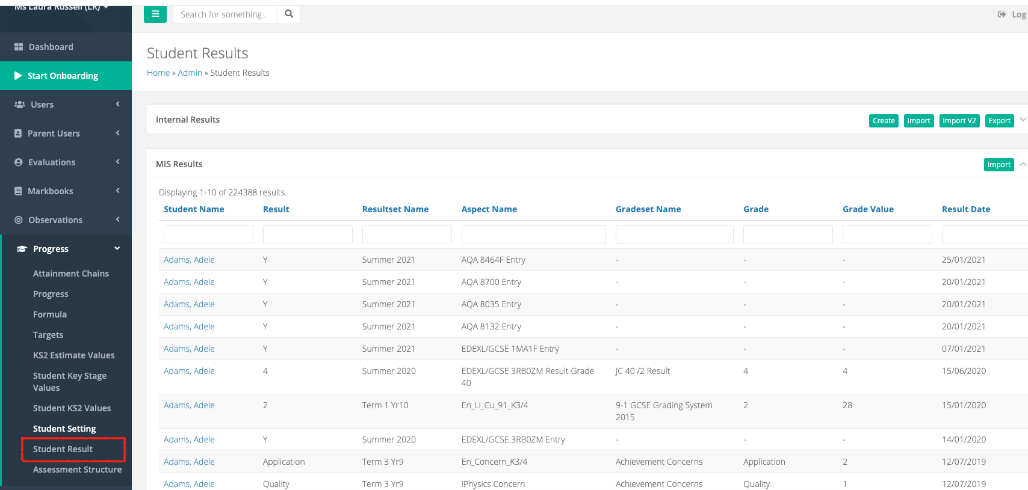This screenshot has width=1028, height=490.
Task: Sort by the Grade Value column header
Action: click(868, 209)
